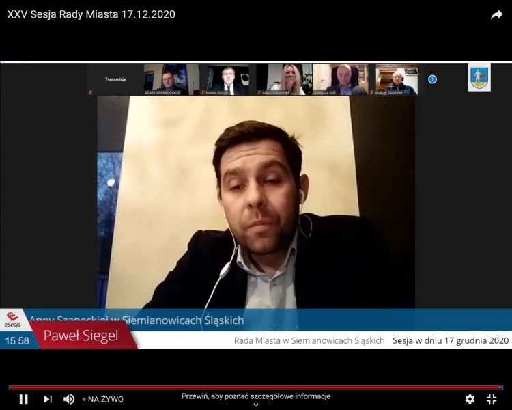Open the player settings gear
512x410 pixels.
tap(470, 399)
